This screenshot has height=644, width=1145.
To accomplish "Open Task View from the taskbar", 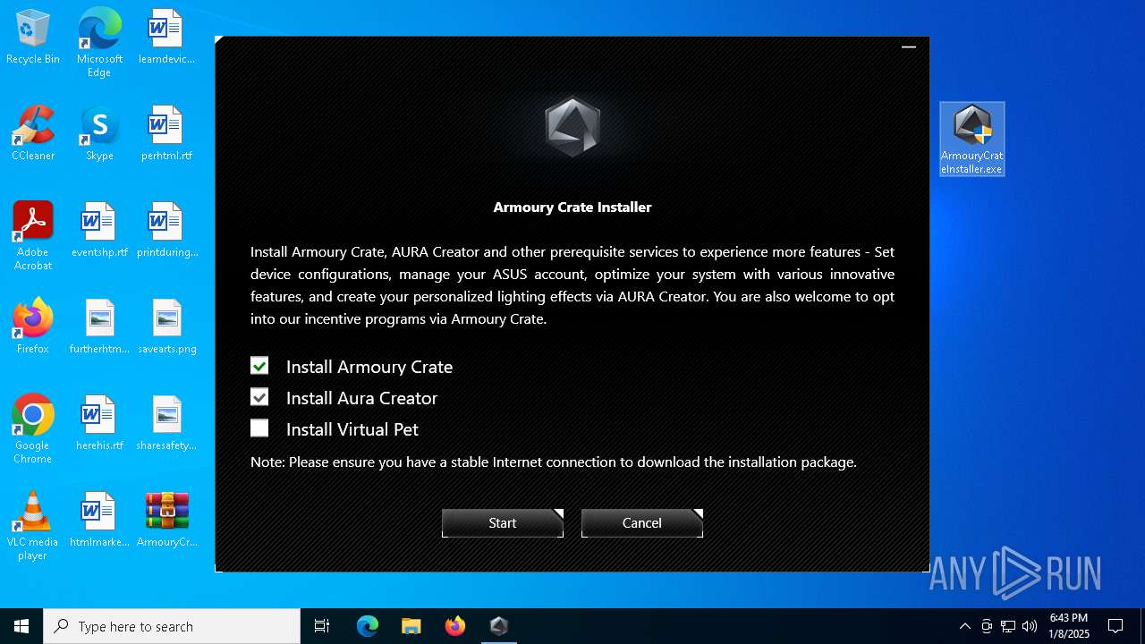I will pyautogui.click(x=322, y=626).
